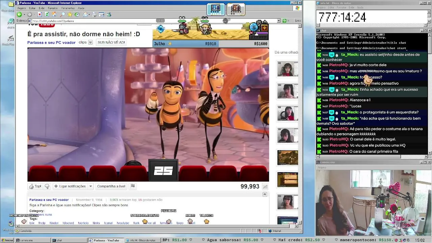Open the Messenger toolbar icon

coord(109,15)
